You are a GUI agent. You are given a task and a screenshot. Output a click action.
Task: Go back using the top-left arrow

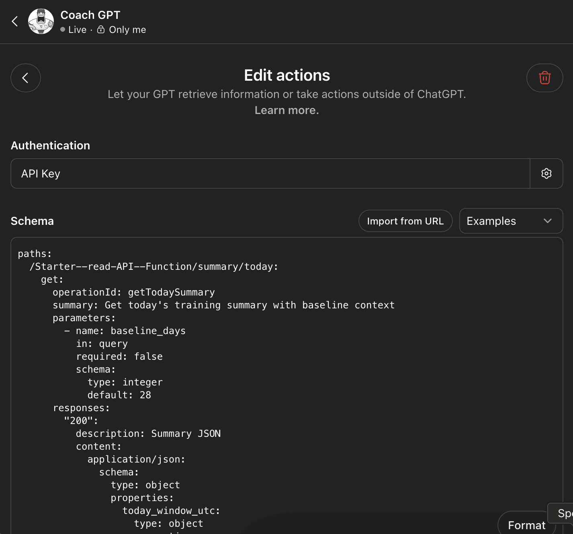[15, 21]
